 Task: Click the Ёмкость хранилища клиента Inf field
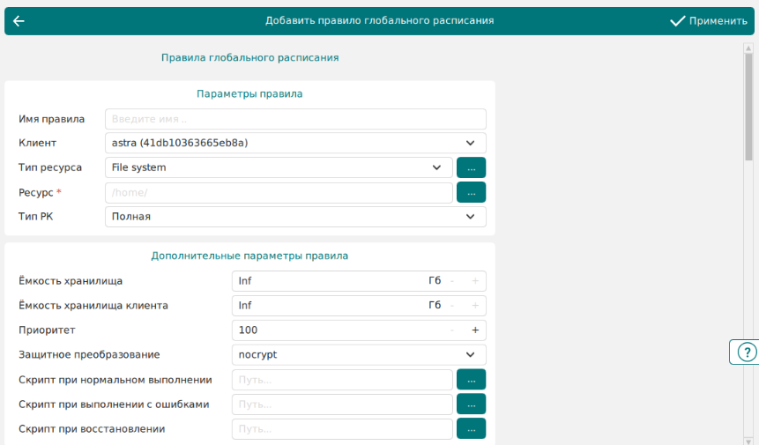pyautogui.click(x=326, y=306)
